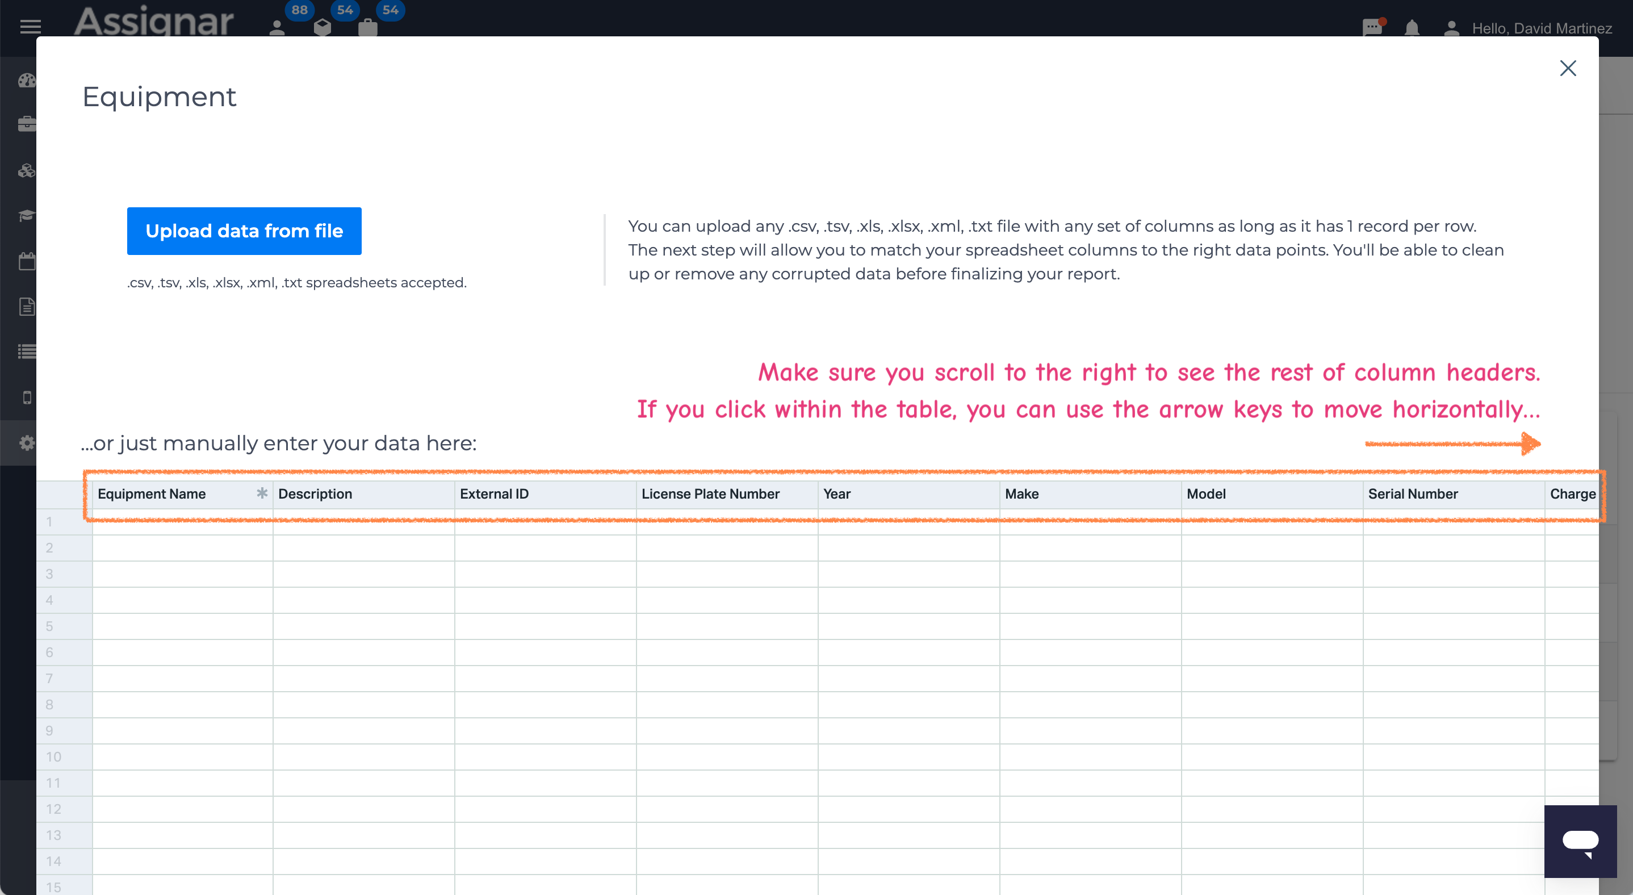Viewport: 1633px width, 895px height.
Task: Select the External ID column header
Action: [x=546, y=493]
